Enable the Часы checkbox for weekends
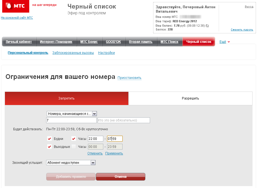 click(74, 146)
